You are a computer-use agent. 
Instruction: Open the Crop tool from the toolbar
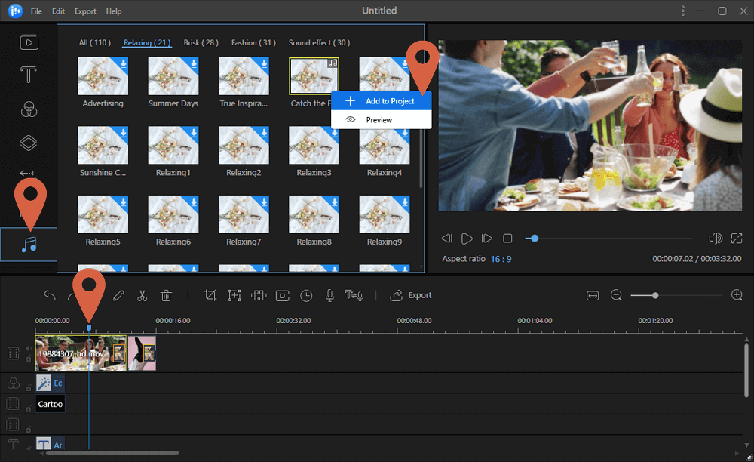click(x=210, y=295)
